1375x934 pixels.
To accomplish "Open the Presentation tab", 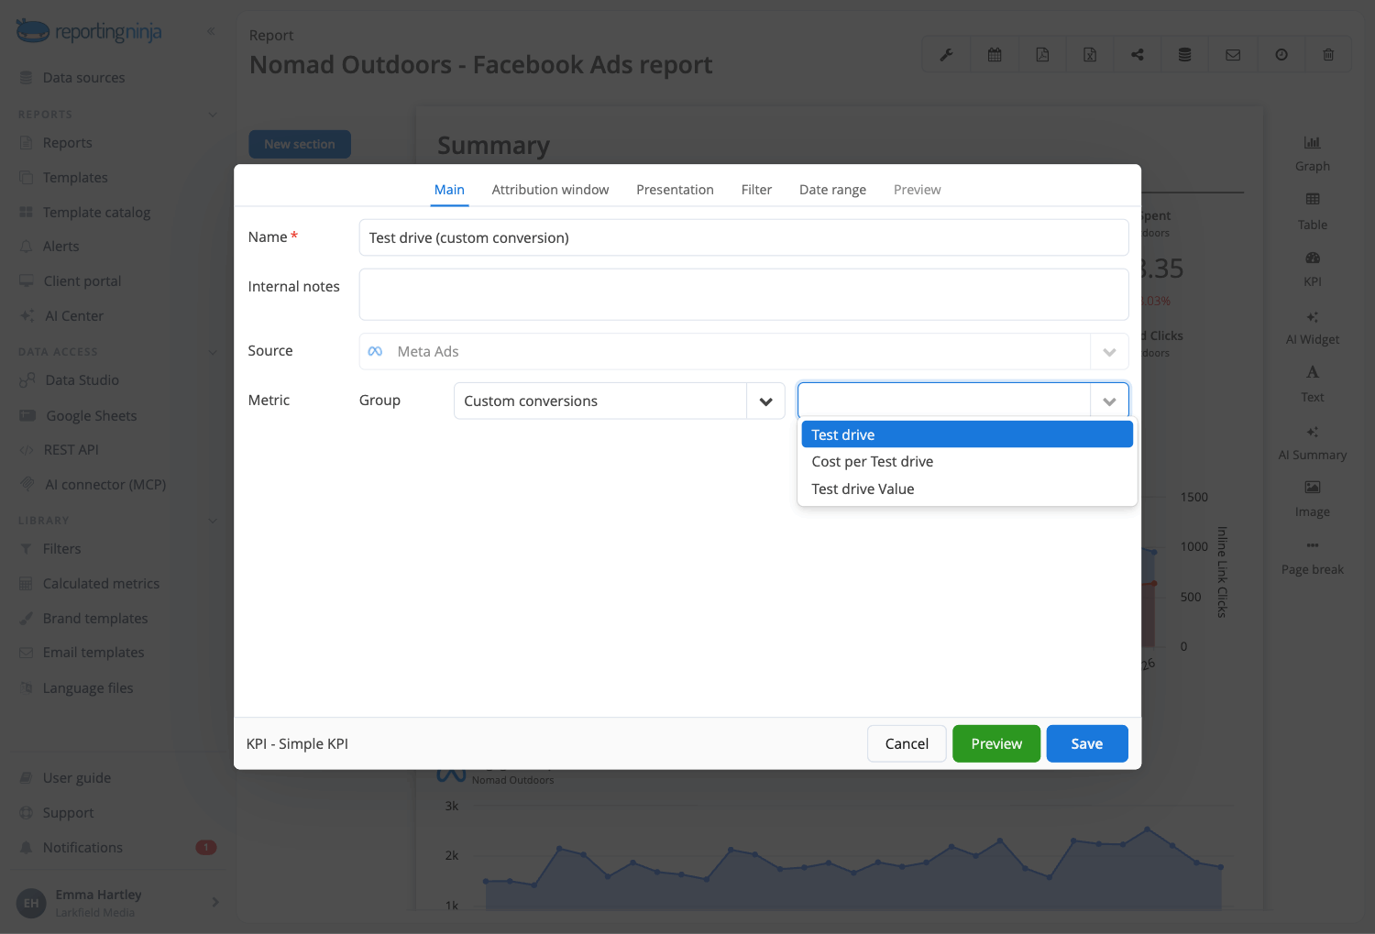I will 675,190.
